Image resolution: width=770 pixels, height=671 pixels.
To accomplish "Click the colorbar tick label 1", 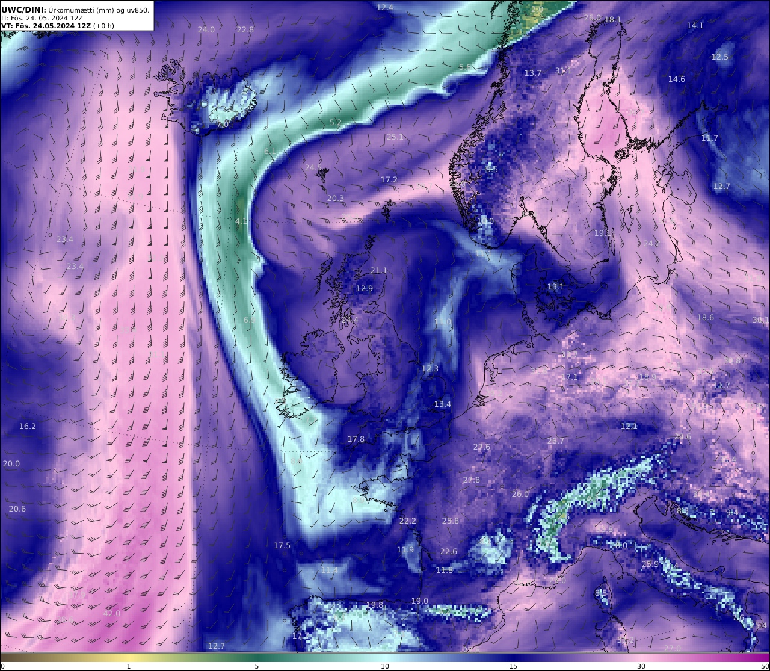I will (129, 666).
